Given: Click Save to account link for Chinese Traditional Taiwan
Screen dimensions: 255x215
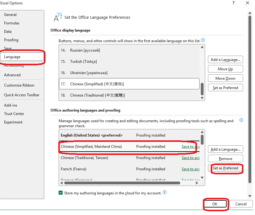Looking at the screenshot, I should tap(190, 158).
